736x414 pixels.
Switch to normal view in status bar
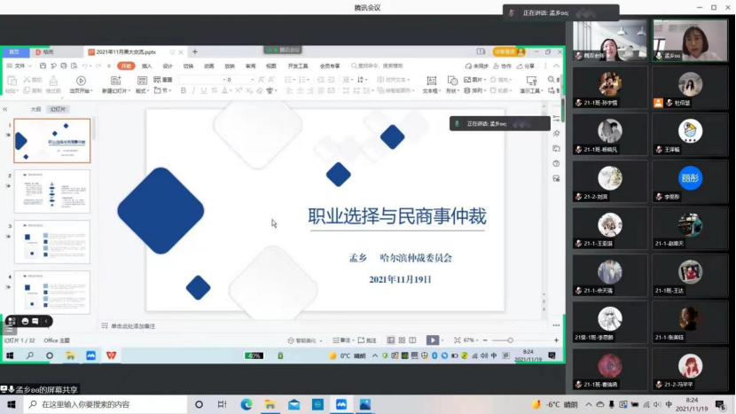389,340
